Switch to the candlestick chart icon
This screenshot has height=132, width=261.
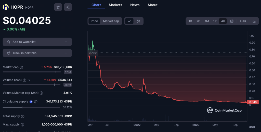138,21
